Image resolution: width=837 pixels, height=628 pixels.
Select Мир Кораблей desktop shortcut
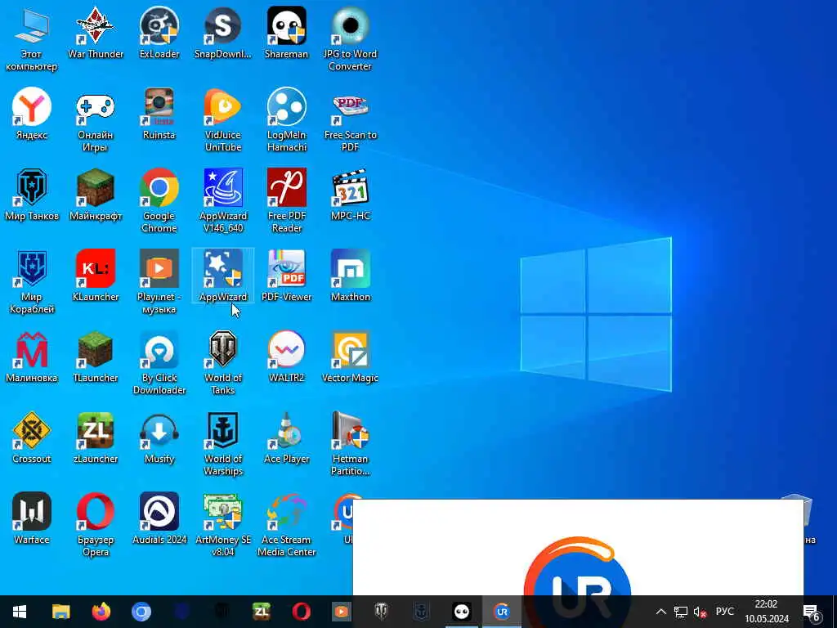[x=32, y=281]
